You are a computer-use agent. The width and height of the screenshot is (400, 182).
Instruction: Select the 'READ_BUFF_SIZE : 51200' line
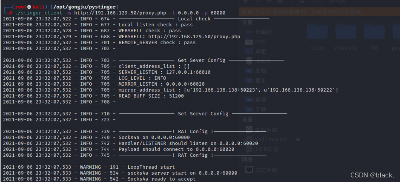pos(93,96)
